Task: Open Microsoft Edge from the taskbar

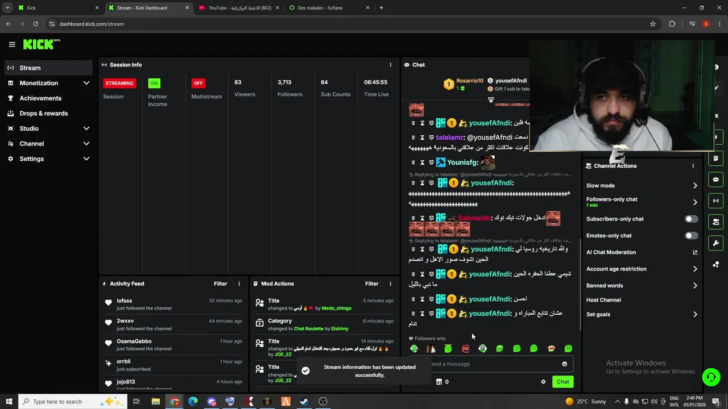Action: [193, 402]
